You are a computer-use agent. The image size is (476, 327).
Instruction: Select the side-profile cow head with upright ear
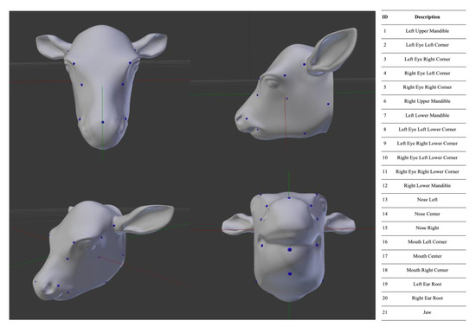pos(296,84)
